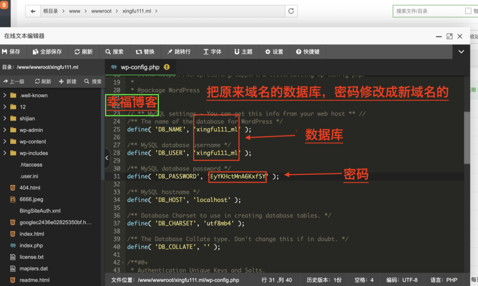The height and width of the screenshot is (286, 478).
Task: Expand the wp-admin folder
Action: point(31,130)
